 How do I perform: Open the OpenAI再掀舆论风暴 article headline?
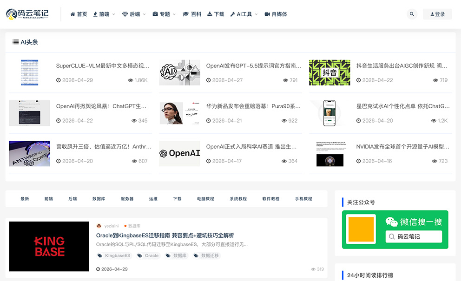pyautogui.click(x=101, y=106)
